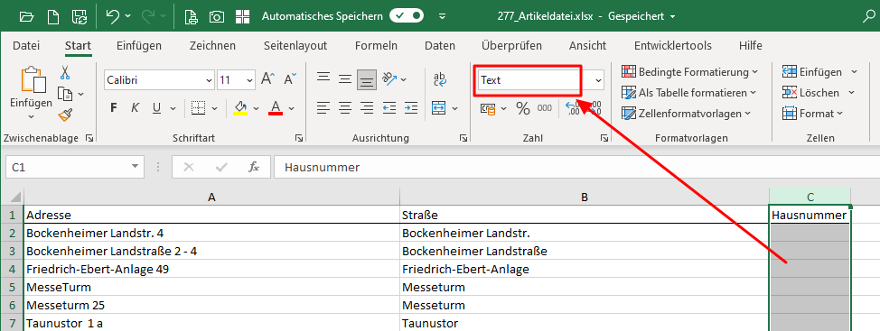Click the camera icon in quick access toolbar

tap(217, 17)
